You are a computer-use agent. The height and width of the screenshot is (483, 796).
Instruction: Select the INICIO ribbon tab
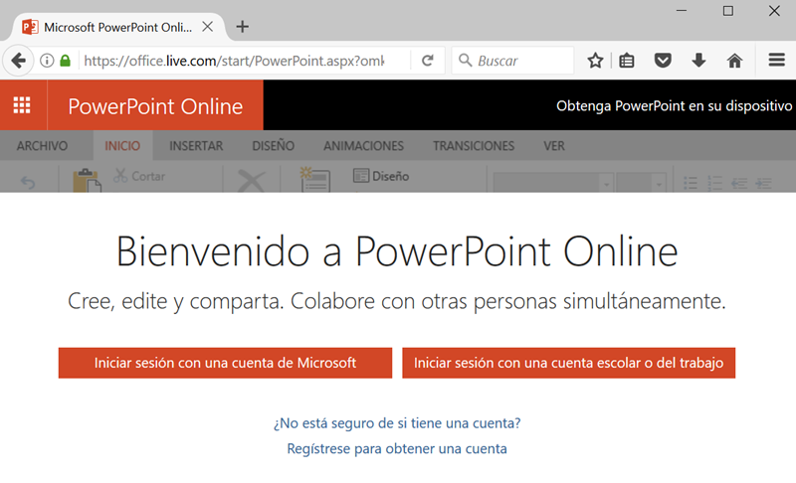pyautogui.click(x=122, y=146)
